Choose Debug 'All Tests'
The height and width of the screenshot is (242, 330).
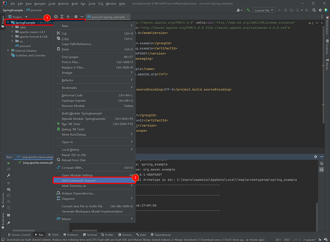click(x=94, y=129)
